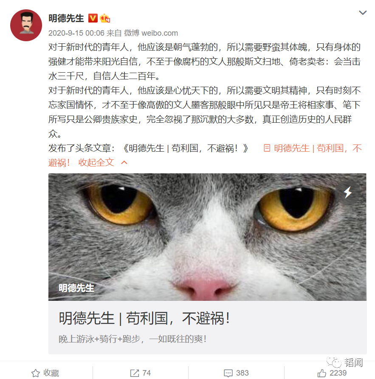375x379 pixels.
Task: Open the cat eyes article cover image
Action: pos(207,237)
